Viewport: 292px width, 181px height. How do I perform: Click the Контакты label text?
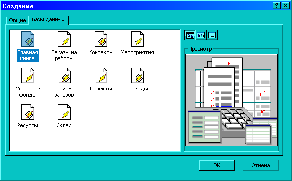(101, 52)
